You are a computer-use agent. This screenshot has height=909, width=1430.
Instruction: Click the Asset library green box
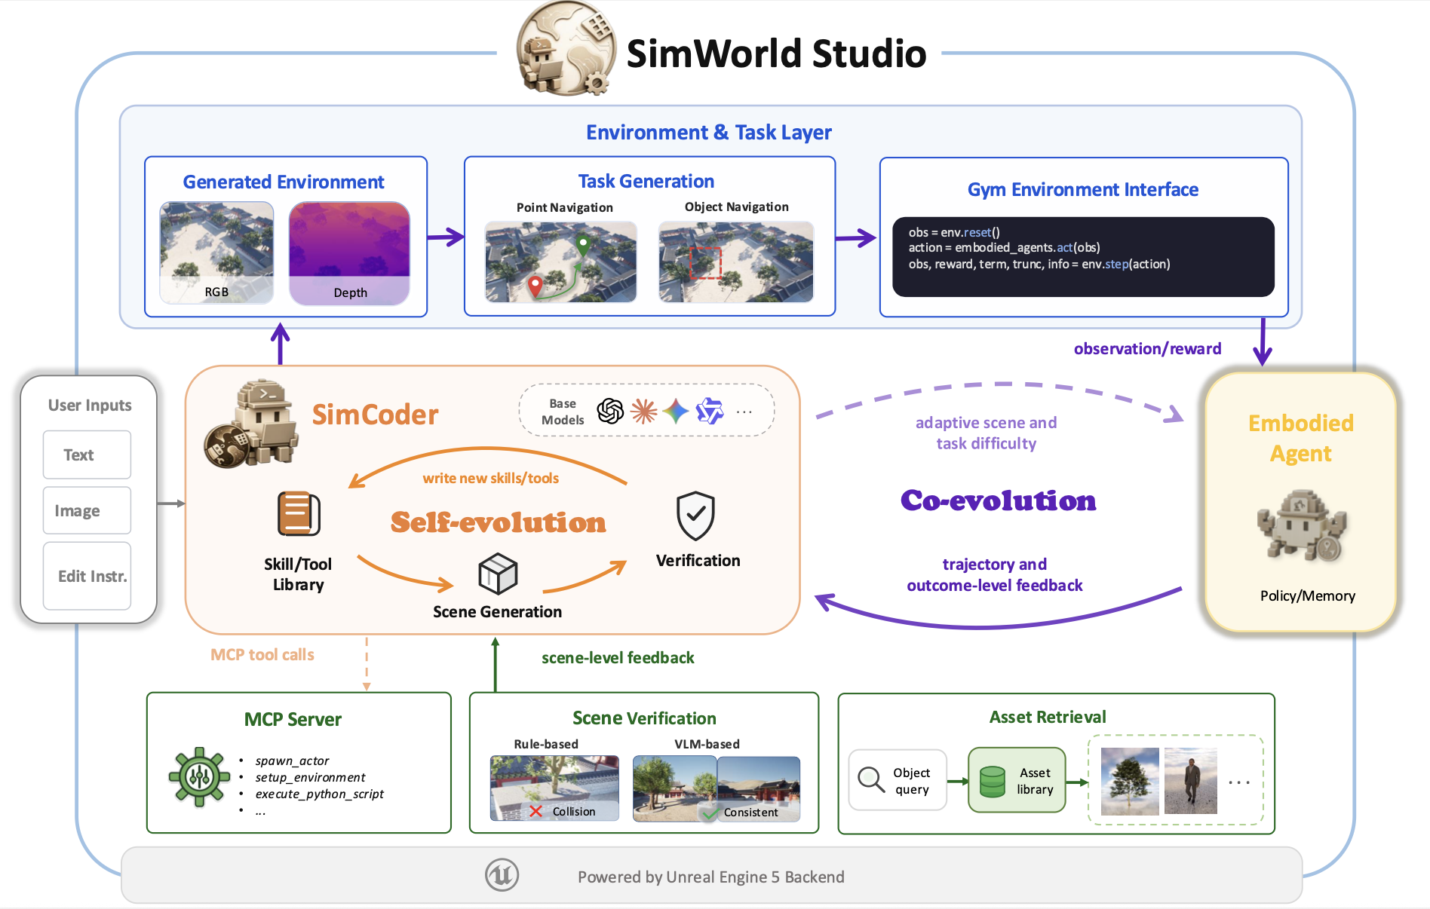click(x=1016, y=780)
